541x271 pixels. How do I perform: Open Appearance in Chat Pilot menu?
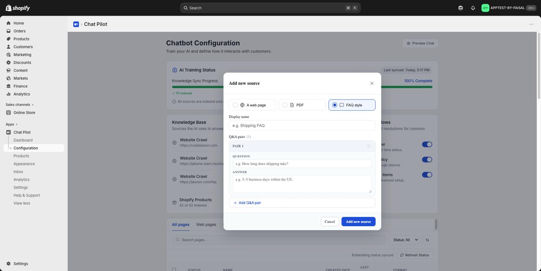coord(24,164)
